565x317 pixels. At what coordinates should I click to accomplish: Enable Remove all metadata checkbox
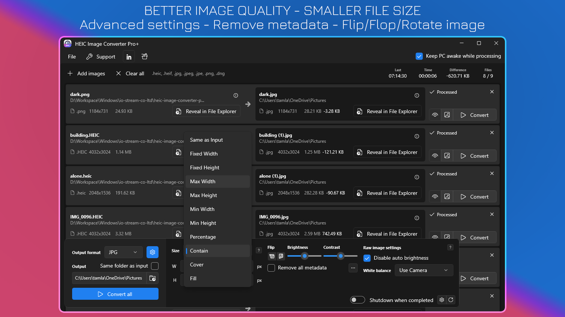[x=271, y=268]
